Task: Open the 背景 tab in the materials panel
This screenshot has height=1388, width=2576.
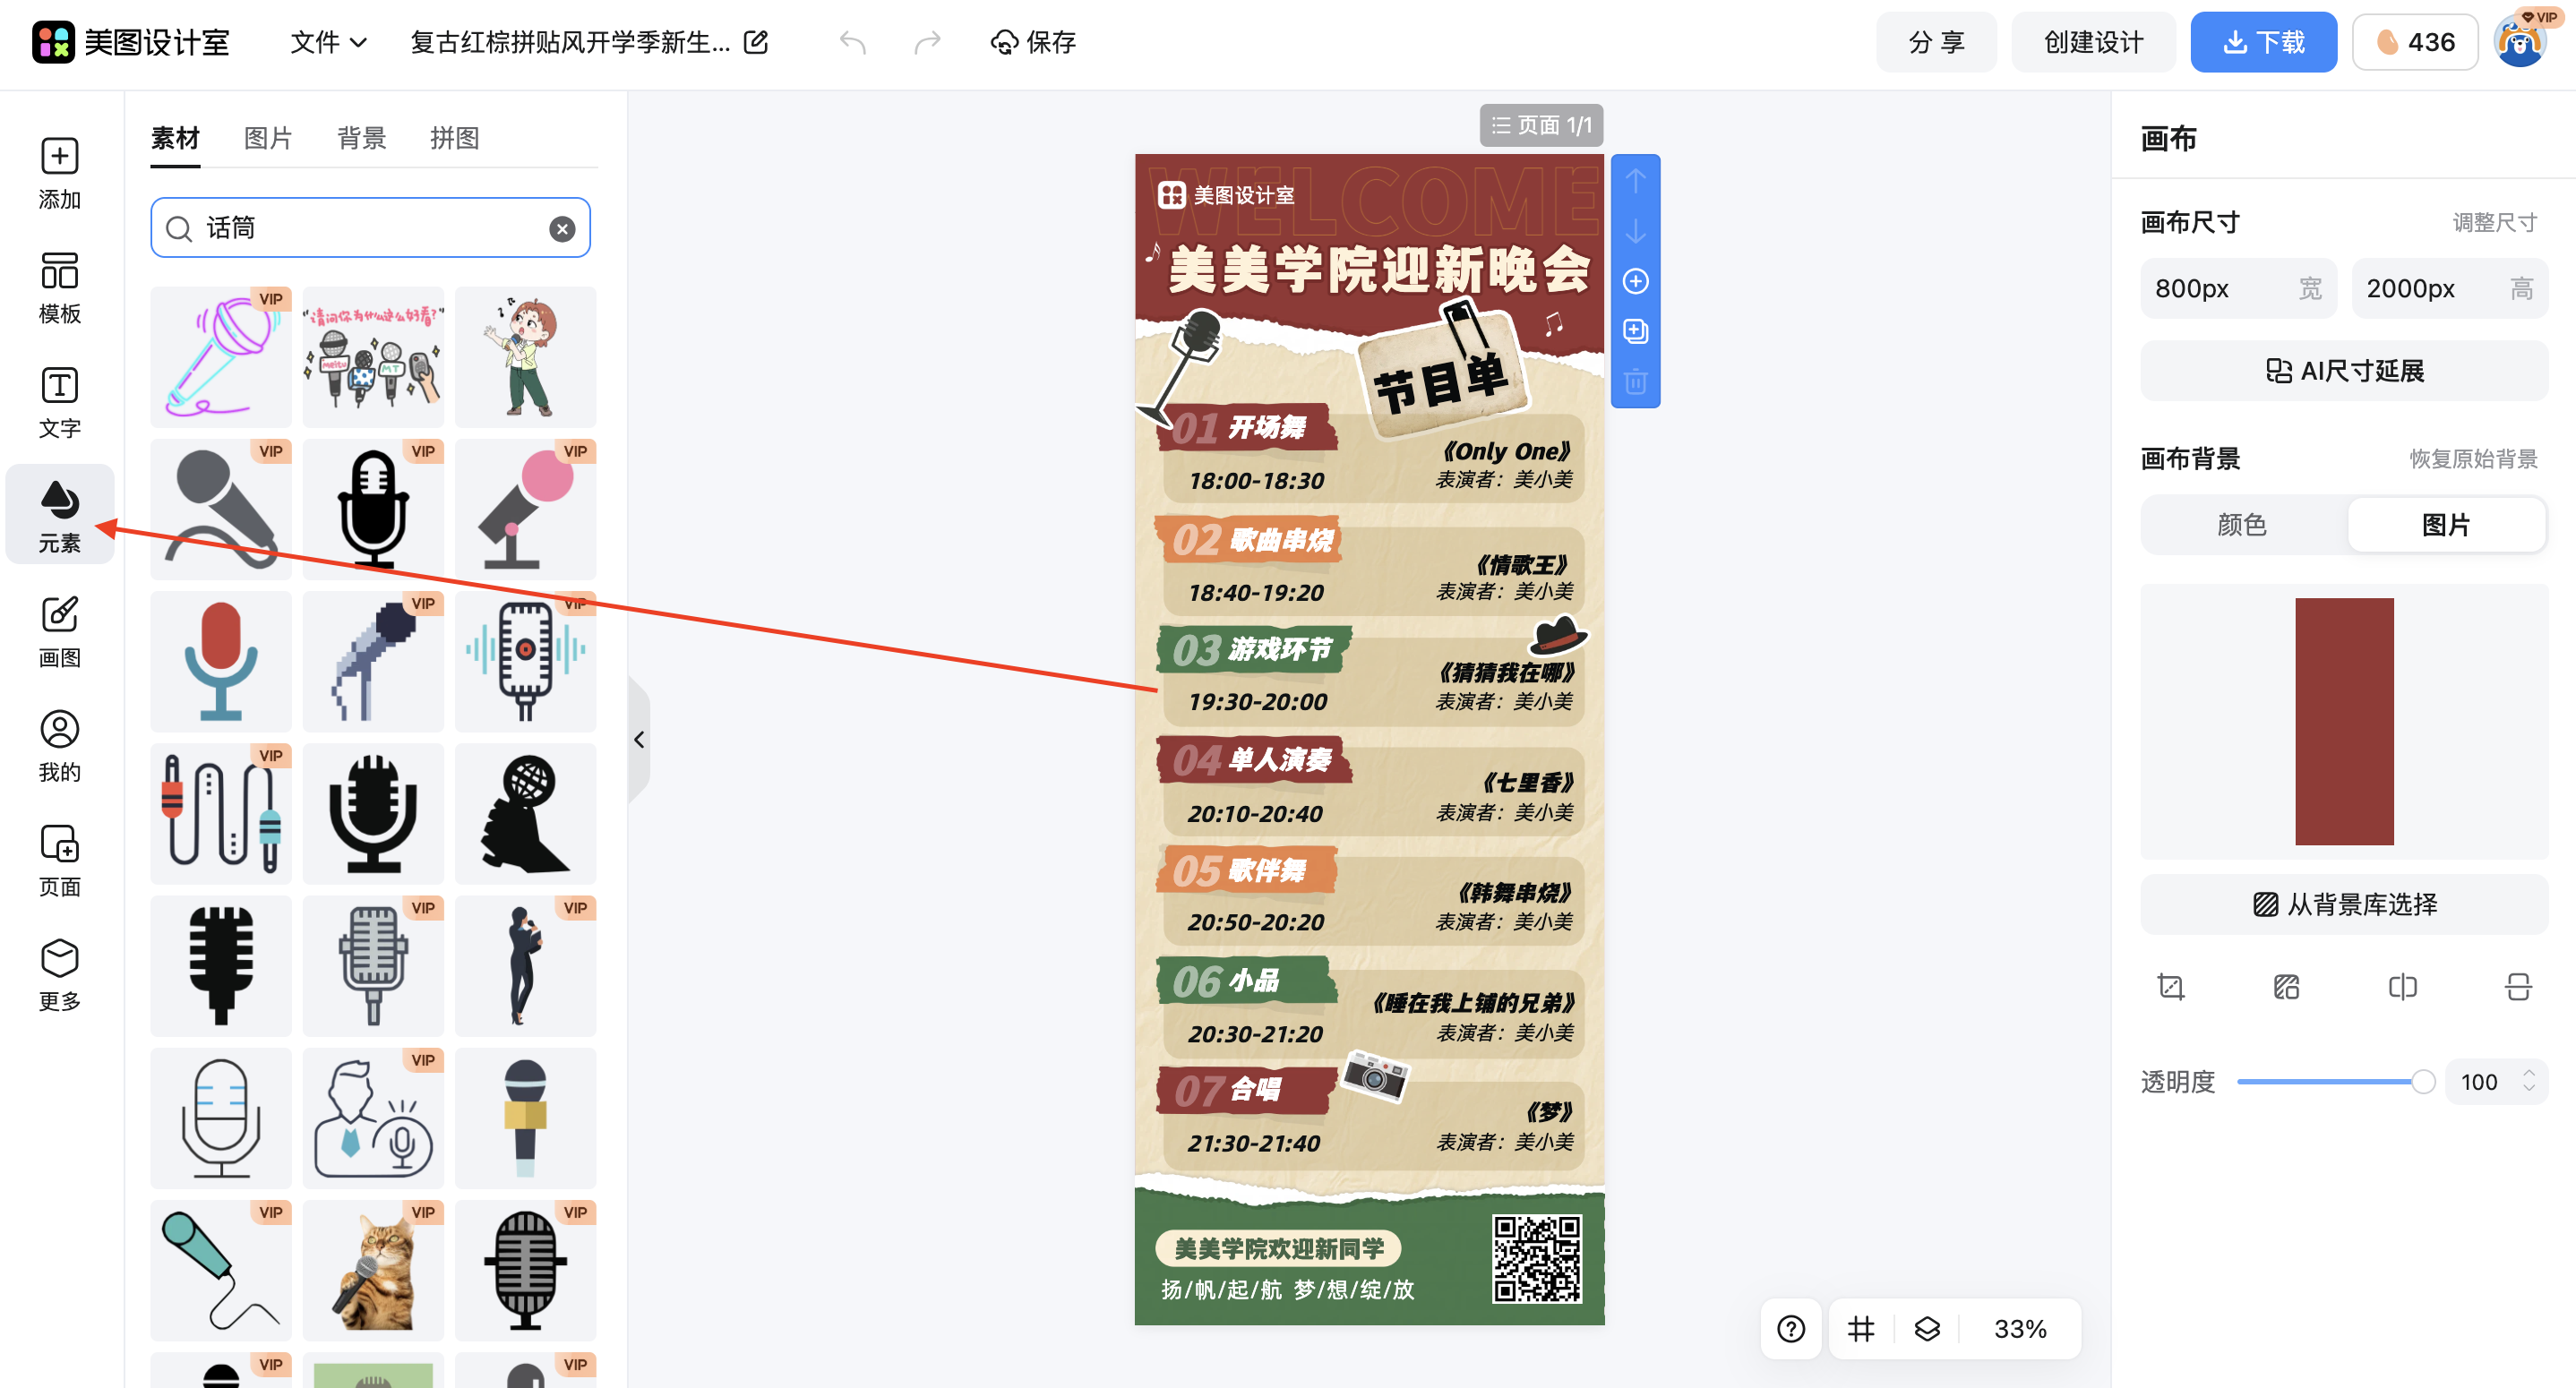Action: coord(361,138)
